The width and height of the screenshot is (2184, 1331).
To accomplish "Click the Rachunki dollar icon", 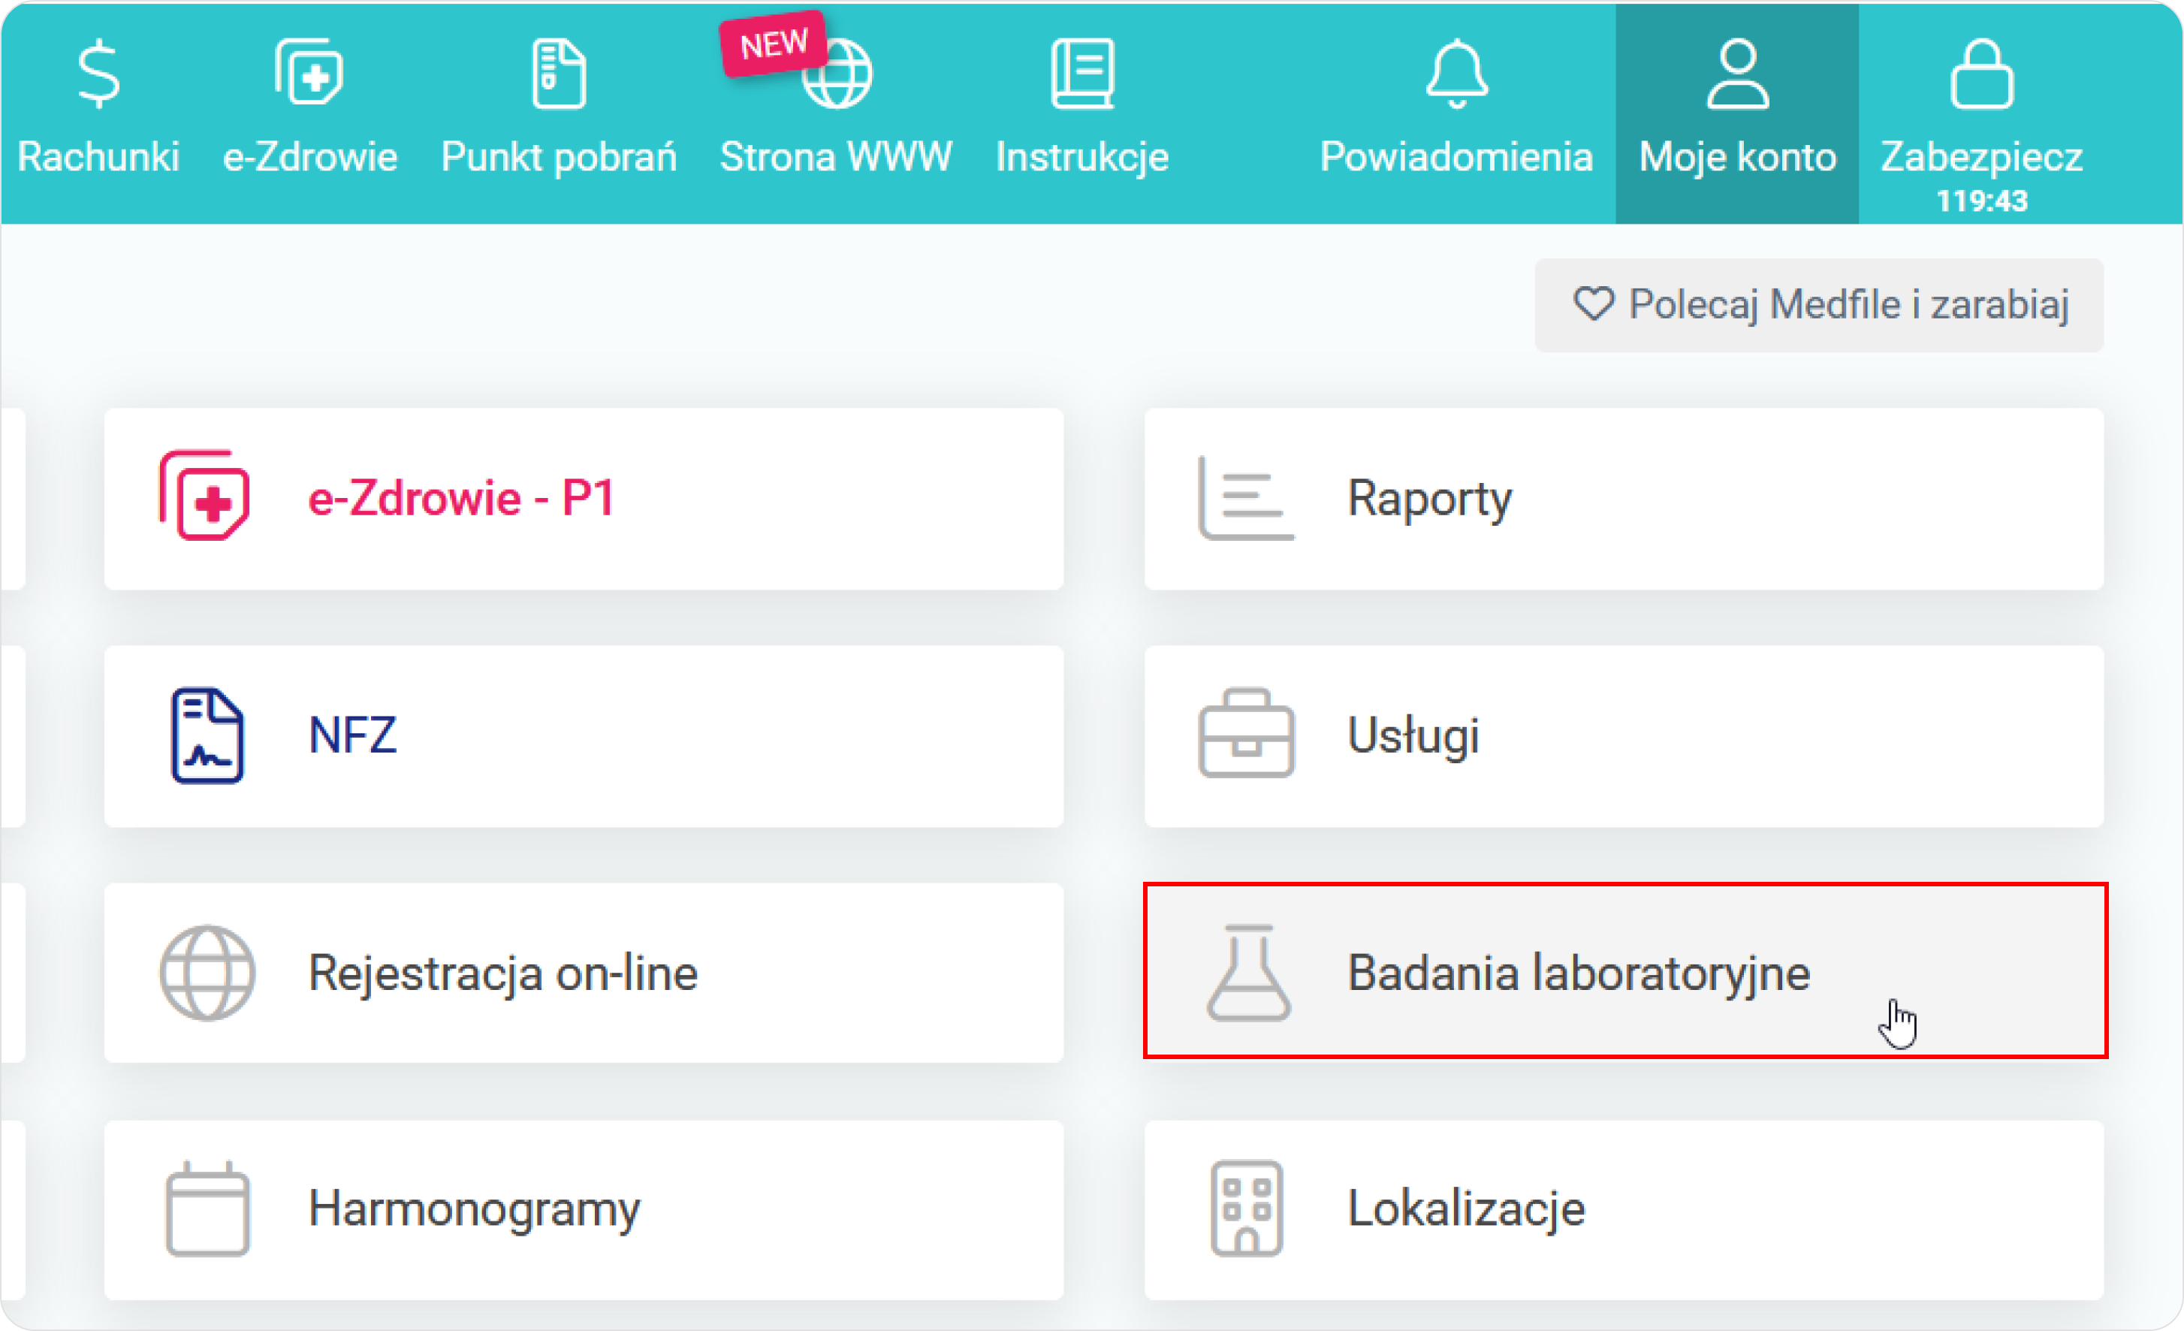I will pyautogui.click(x=98, y=75).
